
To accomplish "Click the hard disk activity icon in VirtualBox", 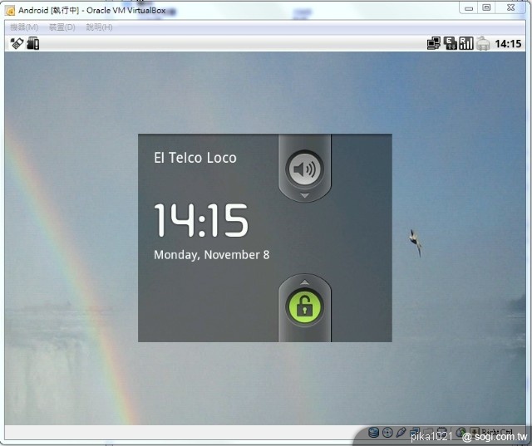I will [x=374, y=433].
